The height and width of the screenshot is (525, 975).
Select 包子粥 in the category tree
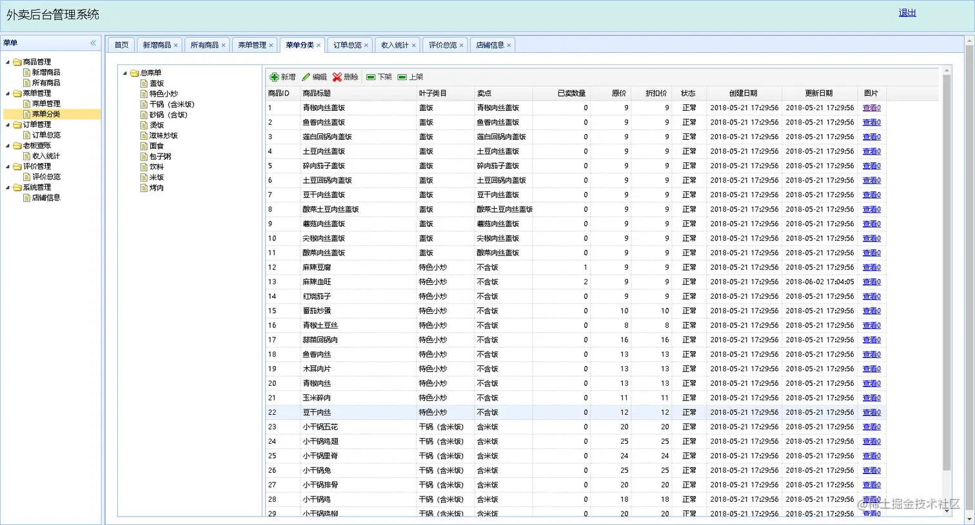[161, 157]
